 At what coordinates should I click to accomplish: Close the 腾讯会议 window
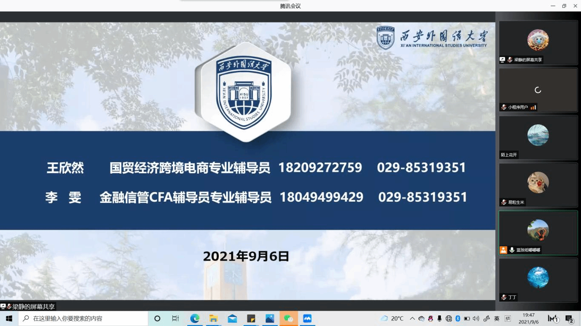pyautogui.click(x=575, y=6)
